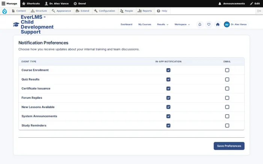Open the Help admin menu
263x164 pixels.
click(162, 11)
